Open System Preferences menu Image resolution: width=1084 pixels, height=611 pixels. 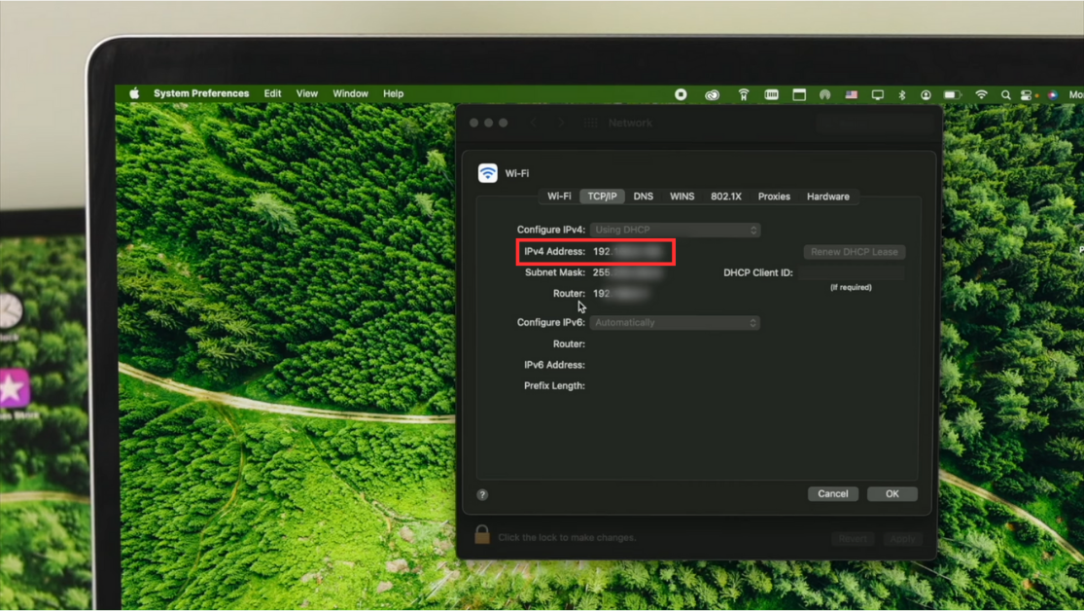(201, 93)
